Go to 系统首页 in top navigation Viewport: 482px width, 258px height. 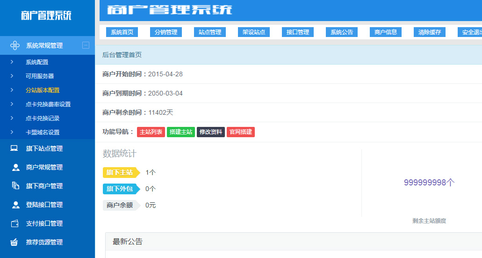click(x=122, y=32)
